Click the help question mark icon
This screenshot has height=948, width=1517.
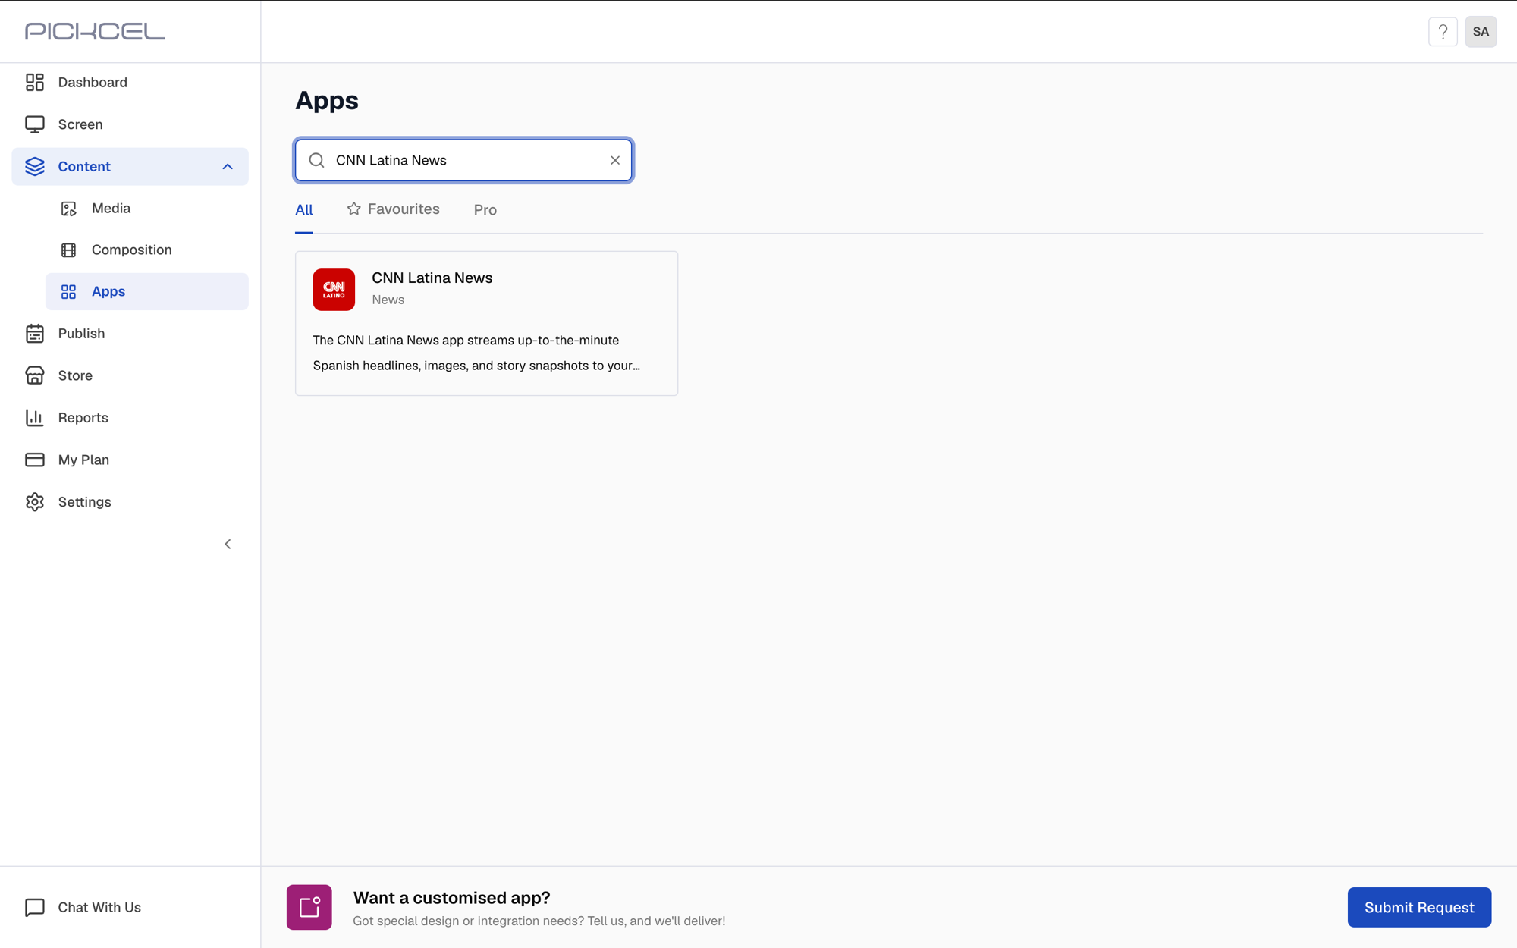(1443, 32)
